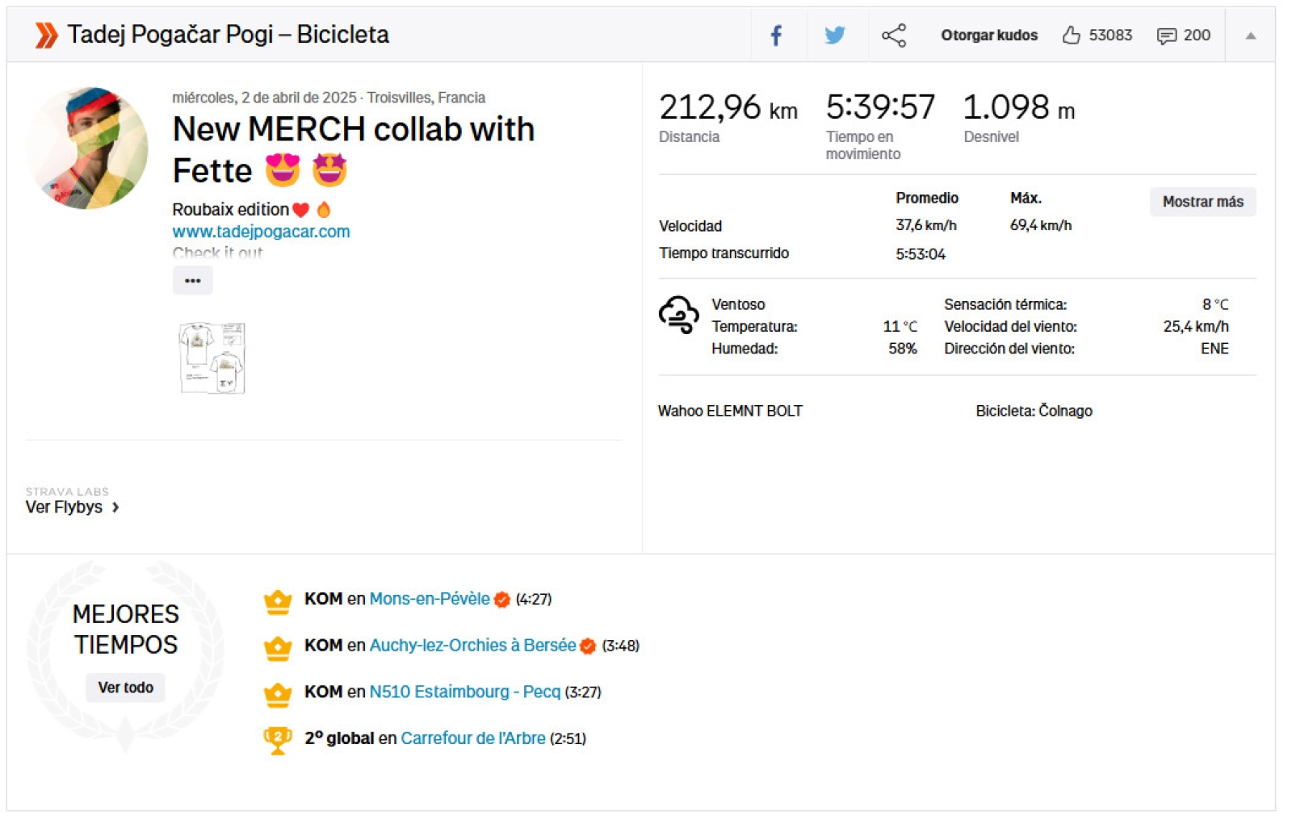Click the athlete profile avatar
The width and height of the screenshot is (1292, 820).
point(87,149)
